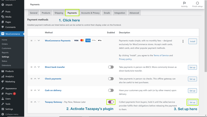Screen dimensions: 207x117
Task: Open the Pages sidebar icon
Action: (x=3, y=22)
